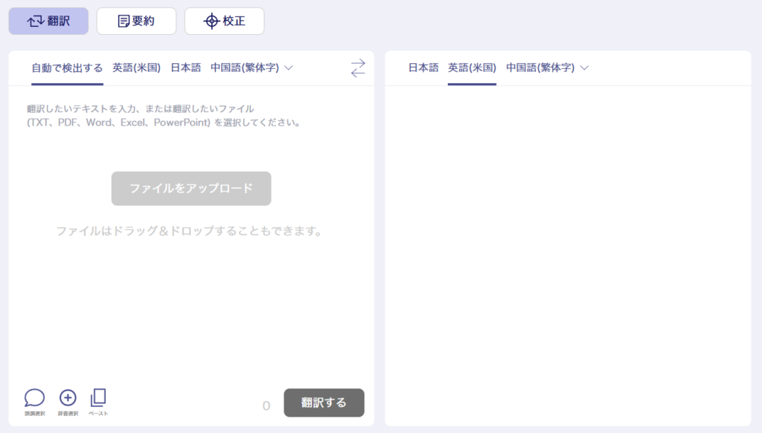Viewport: 762px width, 433px height.
Task: Expand the target language dropdown chevron
Action: (x=584, y=68)
